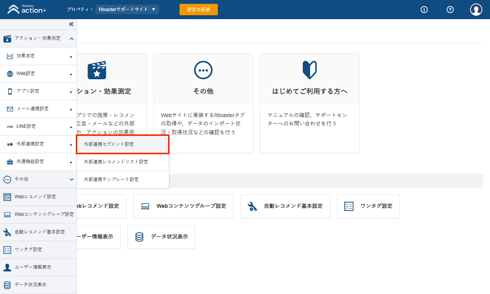This screenshot has height=294, width=490.
Task: Click sidebar text 自動レコメンド基本設定
Action: (x=40, y=232)
